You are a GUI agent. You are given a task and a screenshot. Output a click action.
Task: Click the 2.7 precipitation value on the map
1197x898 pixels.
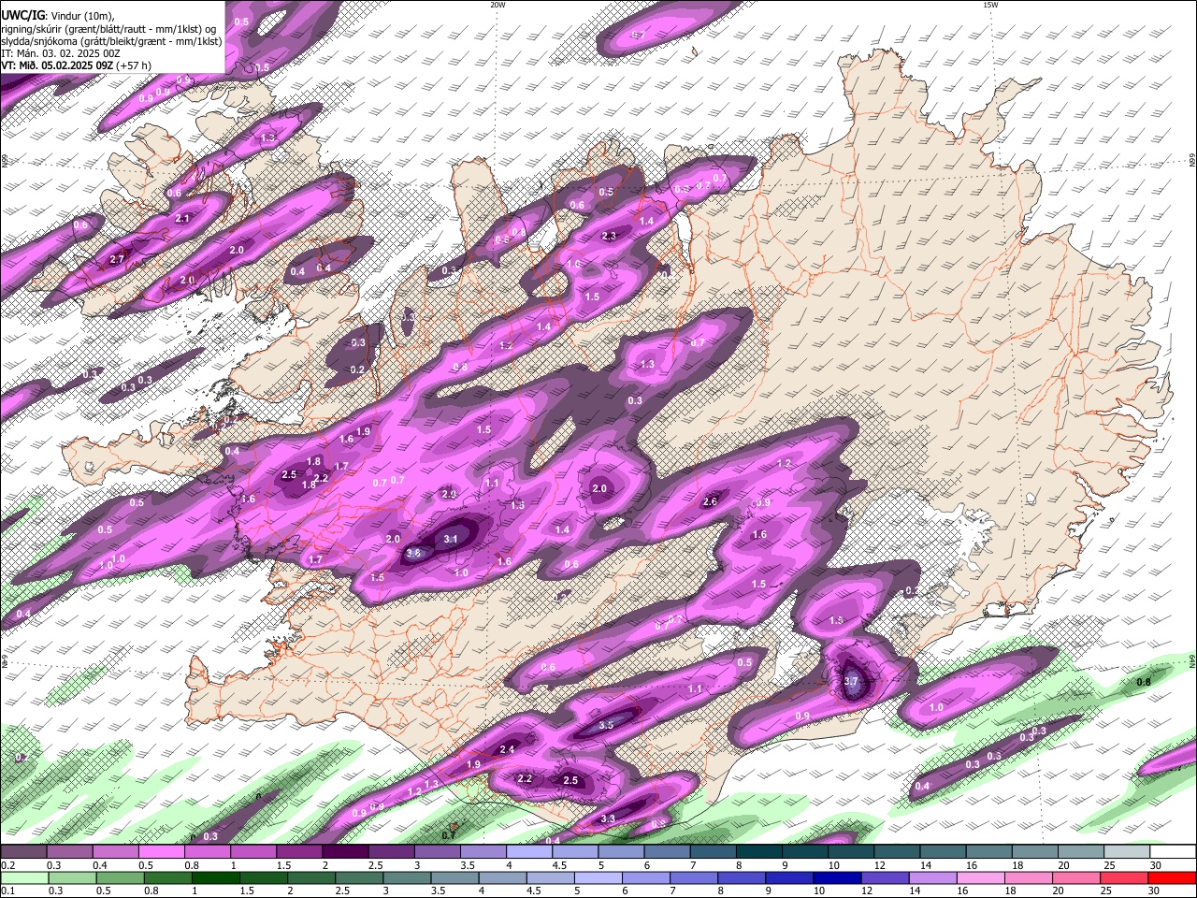click(x=117, y=259)
